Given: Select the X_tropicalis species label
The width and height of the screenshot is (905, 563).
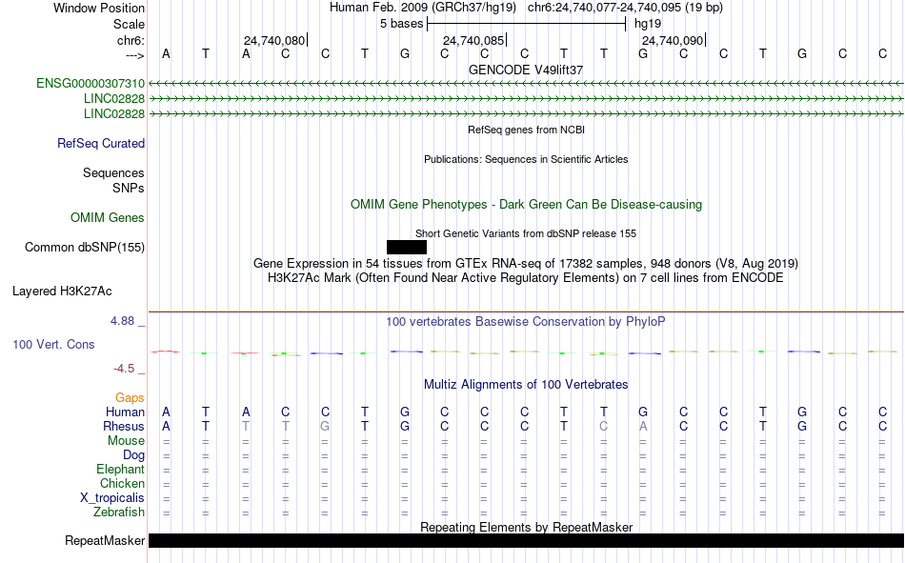Looking at the screenshot, I should tap(112, 498).
